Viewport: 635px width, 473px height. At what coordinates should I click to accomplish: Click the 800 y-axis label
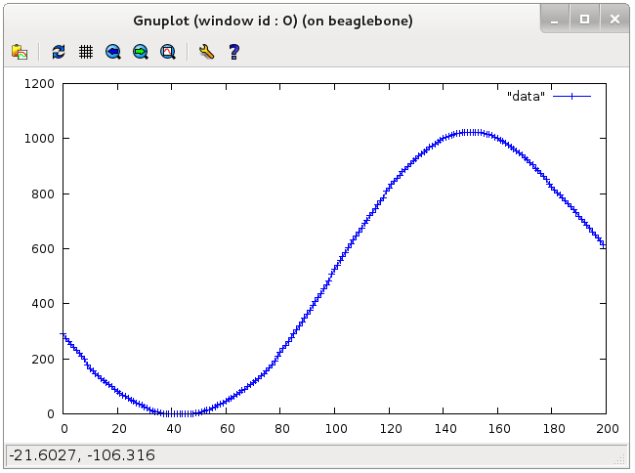pos(43,193)
